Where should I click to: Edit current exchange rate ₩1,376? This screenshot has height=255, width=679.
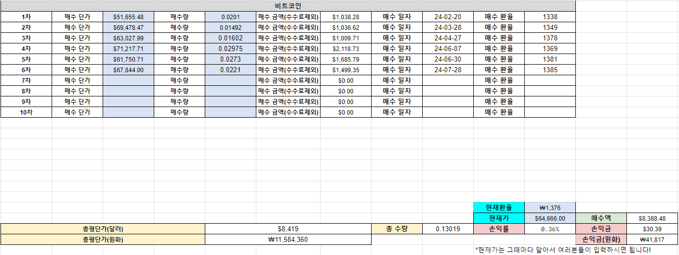point(550,208)
